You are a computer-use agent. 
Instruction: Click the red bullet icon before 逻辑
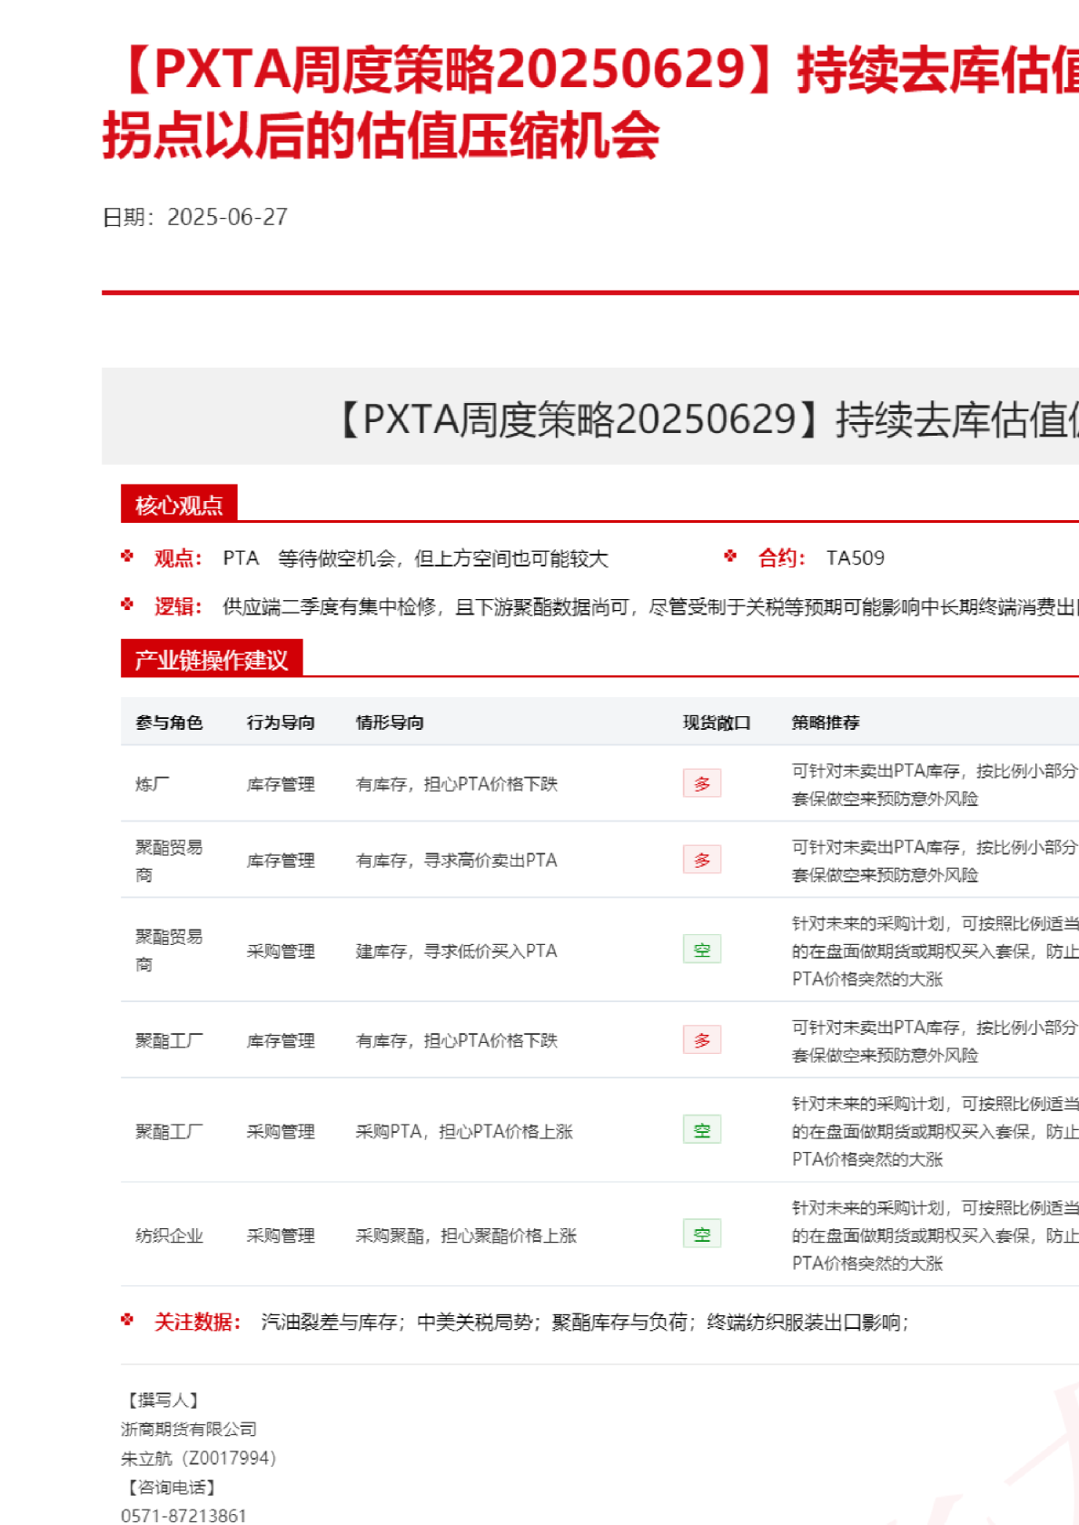coord(127,605)
